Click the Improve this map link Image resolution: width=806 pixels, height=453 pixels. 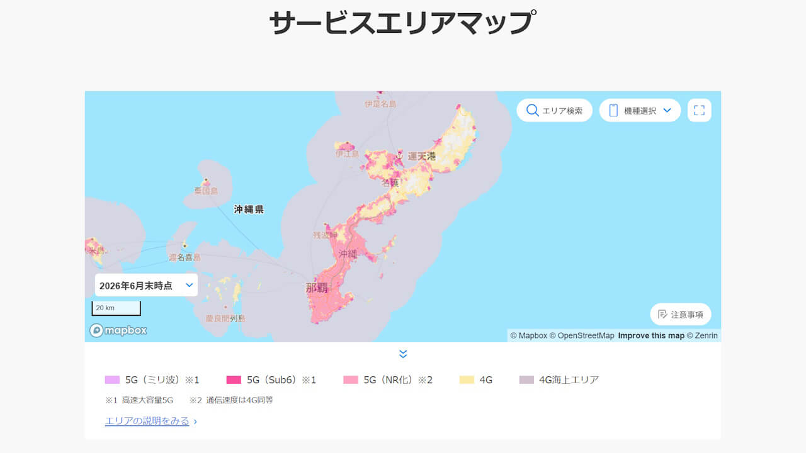[x=651, y=336]
